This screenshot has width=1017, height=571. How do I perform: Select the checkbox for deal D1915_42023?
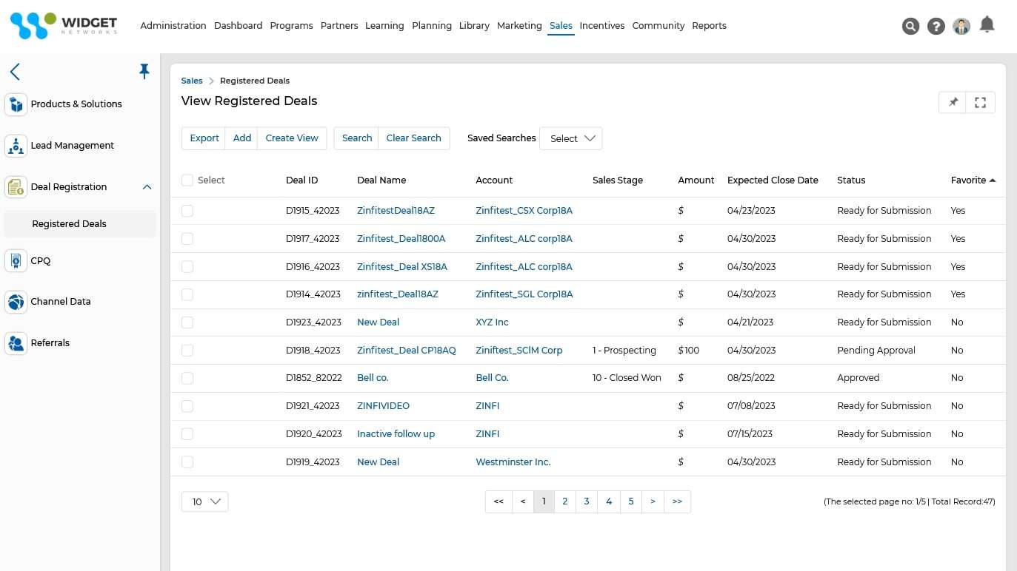tap(187, 211)
